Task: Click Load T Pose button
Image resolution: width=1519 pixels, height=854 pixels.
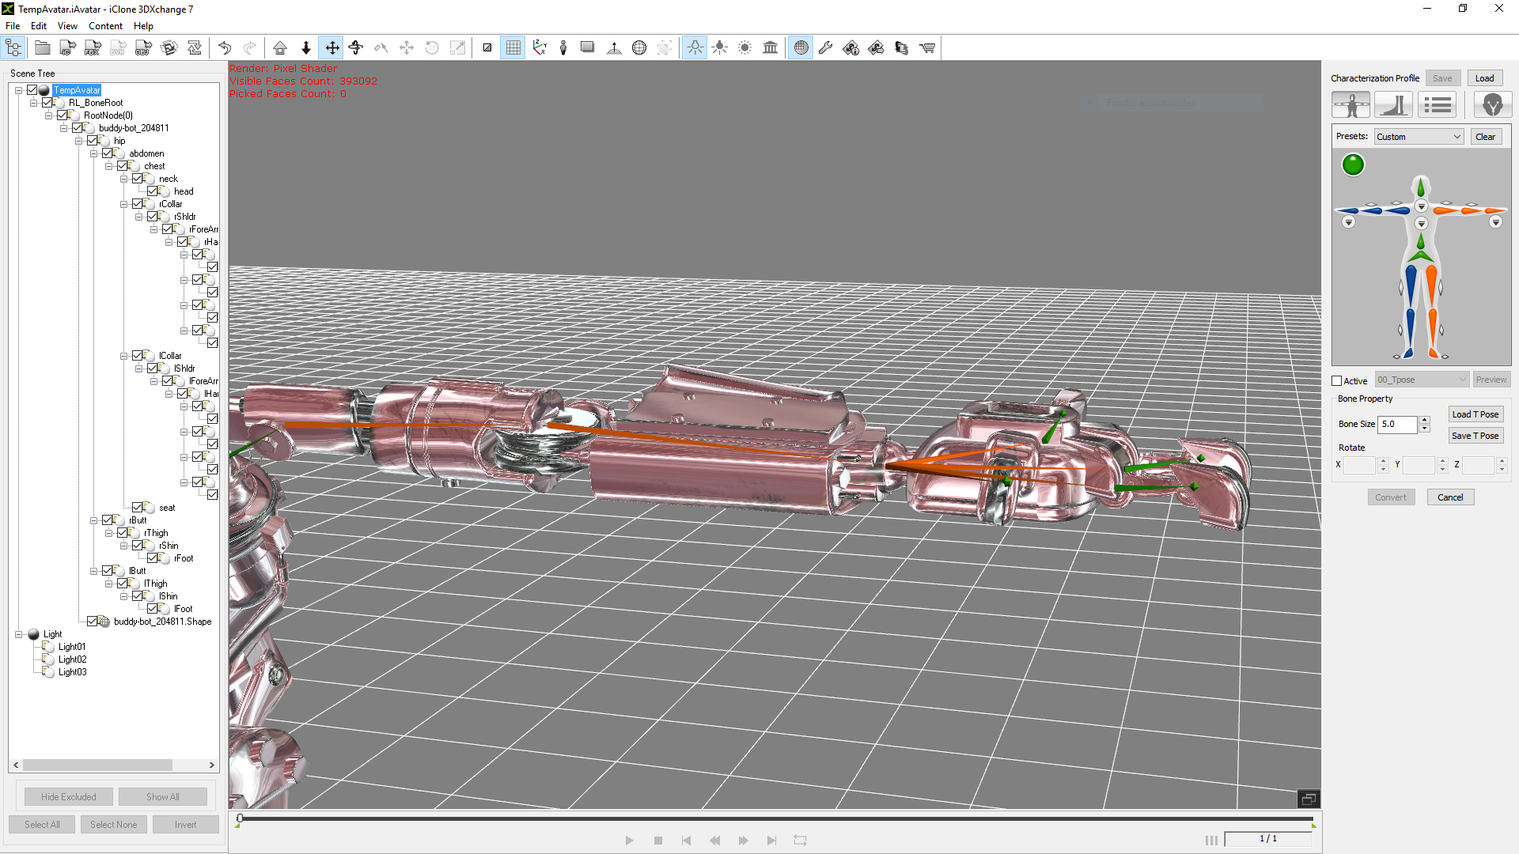Action: (x=1475, y=414)
